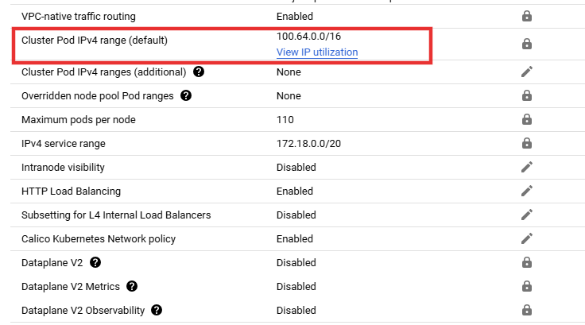
Task: Edit the HTTP Load Balancing setting
Action: pyautogui.click(x=526, y=191)
